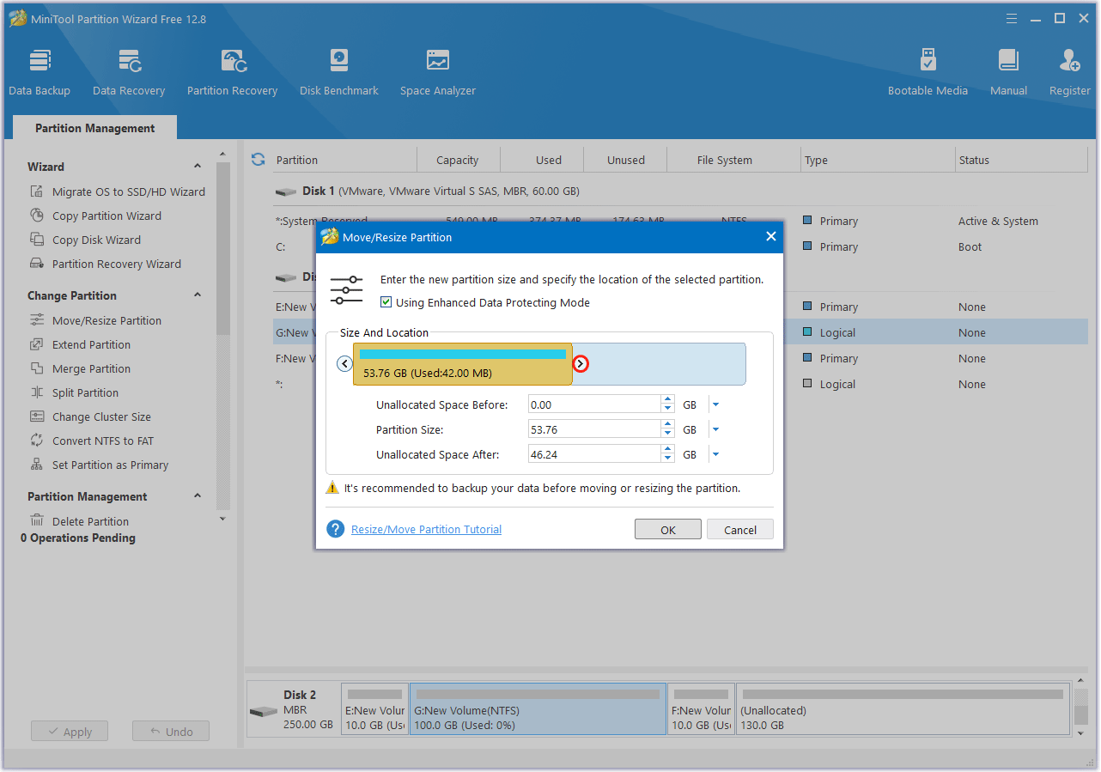Switch to the Partition Management tab
1101x772 pixels.
[x=95, y=128]
